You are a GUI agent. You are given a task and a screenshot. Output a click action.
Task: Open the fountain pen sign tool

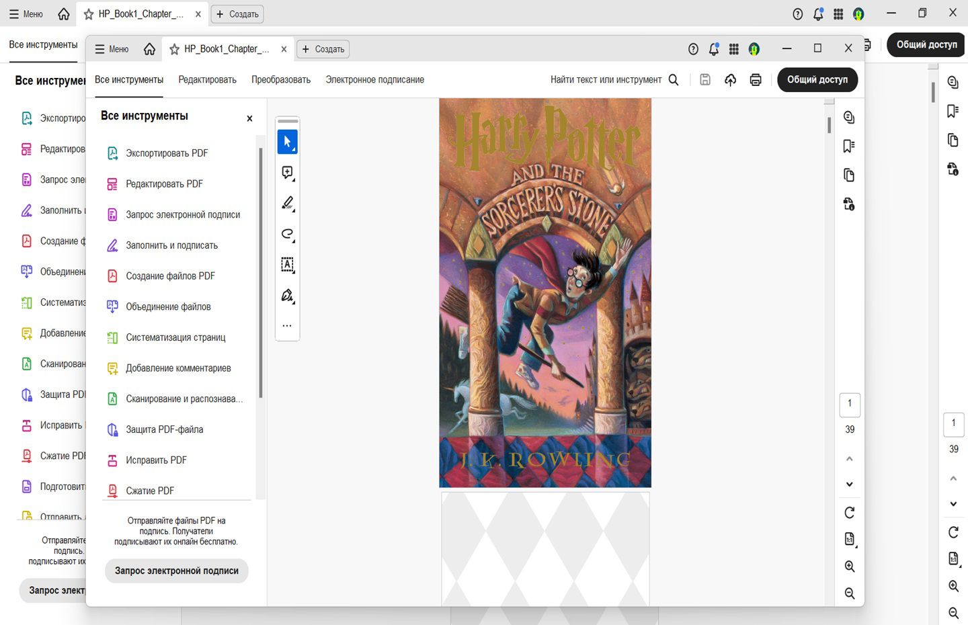click(287, 296)
